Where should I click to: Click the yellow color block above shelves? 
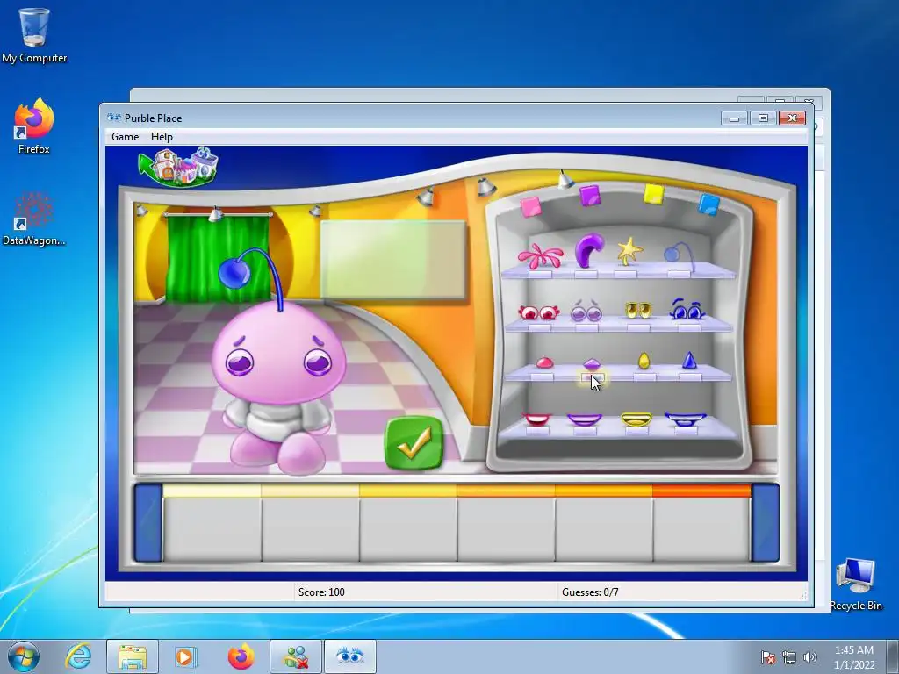click(x=653, y=194)
